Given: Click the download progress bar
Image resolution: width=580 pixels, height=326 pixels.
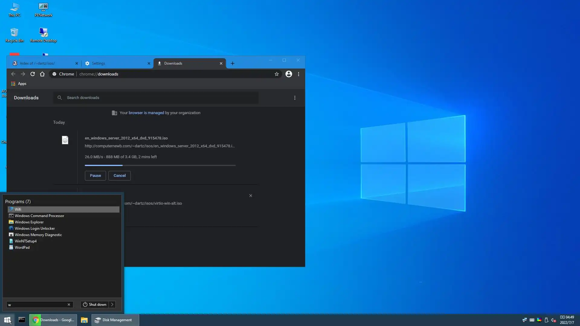Looking at the screenshot, I should pos(160,165).
